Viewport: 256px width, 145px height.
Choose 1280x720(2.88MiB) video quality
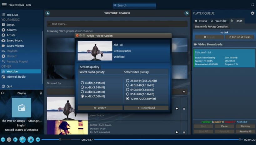pos(141,99)
